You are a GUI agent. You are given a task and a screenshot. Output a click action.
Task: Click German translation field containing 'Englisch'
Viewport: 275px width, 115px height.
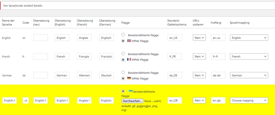(107, 38)
